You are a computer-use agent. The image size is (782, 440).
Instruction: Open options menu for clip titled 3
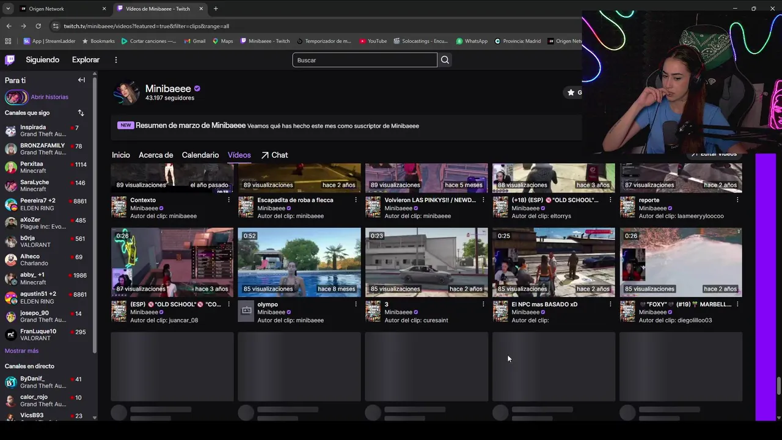(x=483, y=304)
